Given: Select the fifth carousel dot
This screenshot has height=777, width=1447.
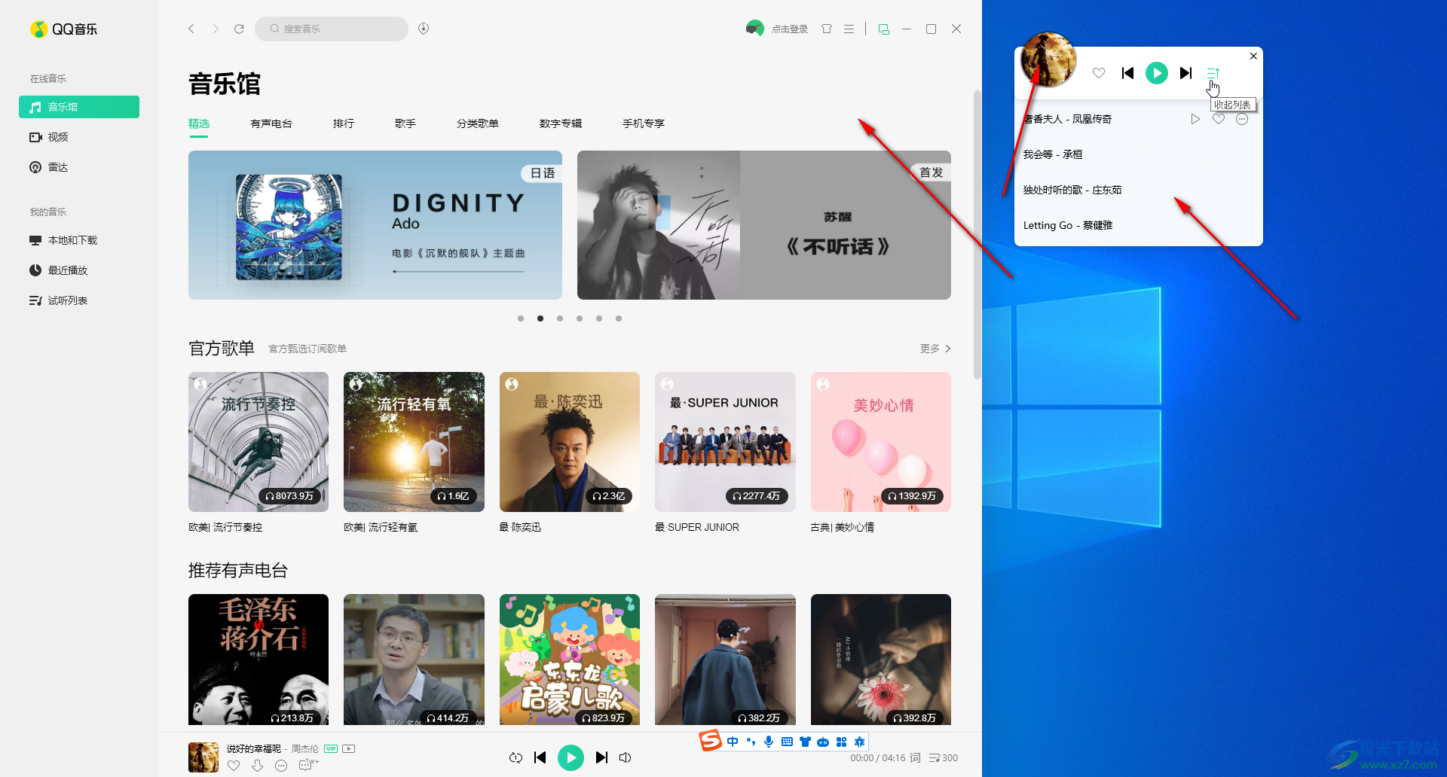Looking at the screenshot, I should click(599, 318).
